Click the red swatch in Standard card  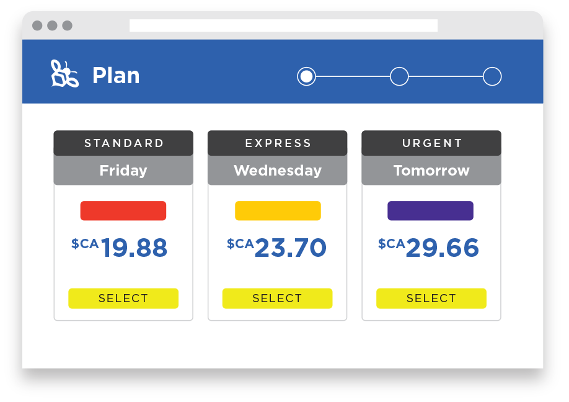(123, 211)
